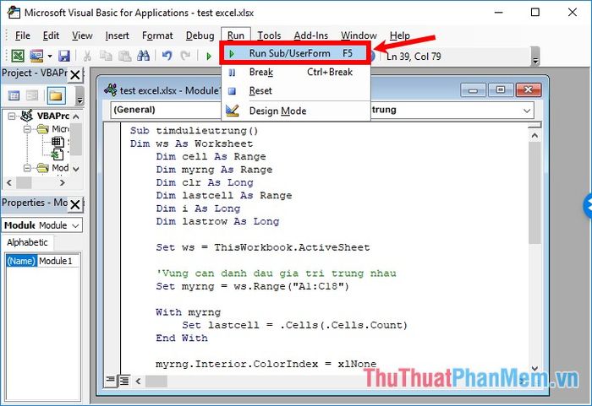Collapse the VBAProject tree node
The image size is (592, 406).
12,116
